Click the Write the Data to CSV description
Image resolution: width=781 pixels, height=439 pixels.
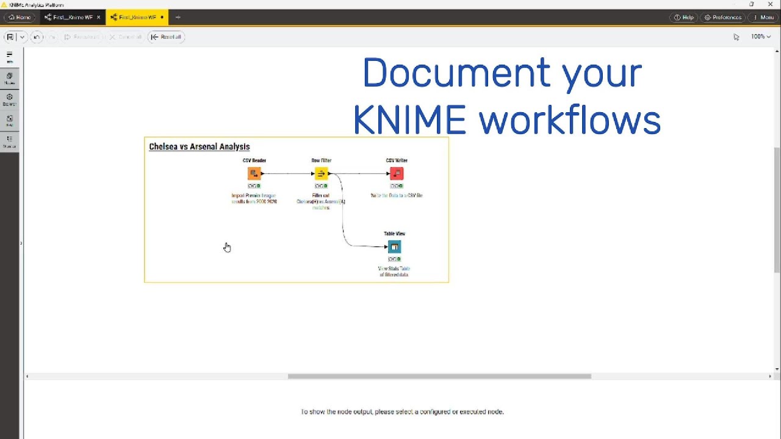pyautogui.click(x=397, y=196)
